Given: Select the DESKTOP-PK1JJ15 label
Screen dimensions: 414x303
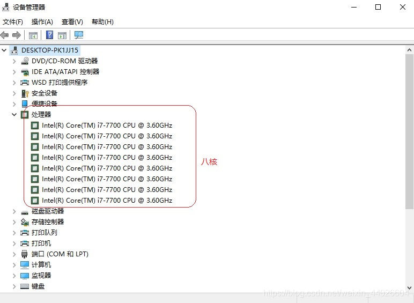Looking at the screenshot, I should point(50,50).
